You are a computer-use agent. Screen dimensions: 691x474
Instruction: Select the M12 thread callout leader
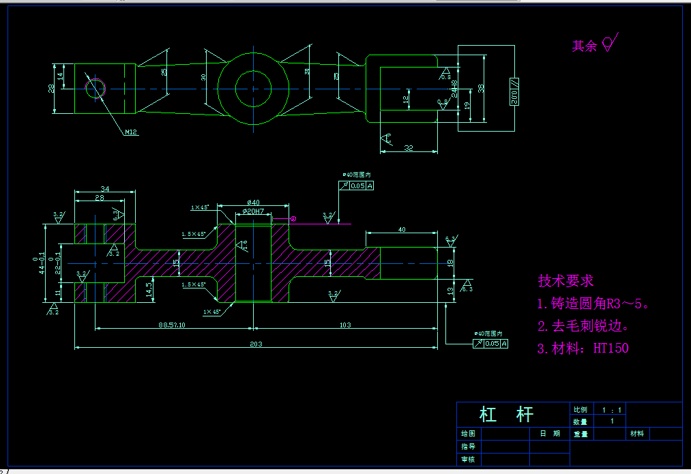[x=130, y=131]
